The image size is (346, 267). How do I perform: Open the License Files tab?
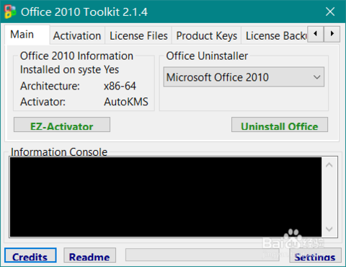[x=138, y=36]
